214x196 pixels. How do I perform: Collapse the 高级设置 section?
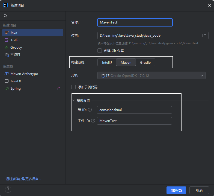(73, 101)
